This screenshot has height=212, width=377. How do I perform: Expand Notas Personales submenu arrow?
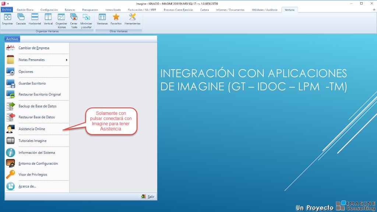click(x=67, y=60)
